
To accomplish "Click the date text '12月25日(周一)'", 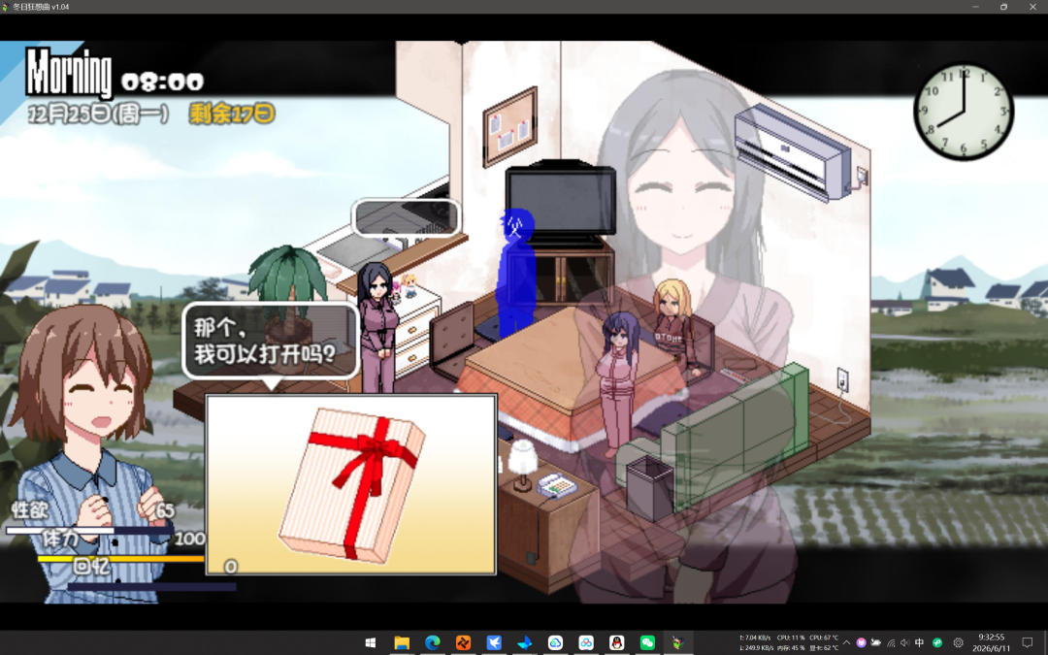I will pos(98,115).
